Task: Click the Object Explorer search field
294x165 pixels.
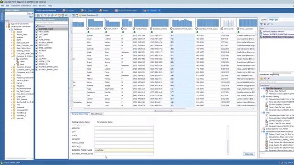Action: coord(17,13)
